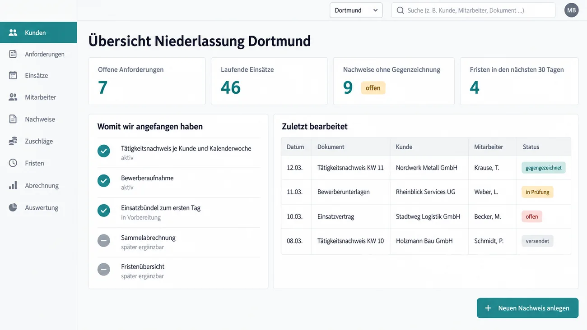Click the magnifier icon in the search field
587x330 pixels.
(400, 10)
